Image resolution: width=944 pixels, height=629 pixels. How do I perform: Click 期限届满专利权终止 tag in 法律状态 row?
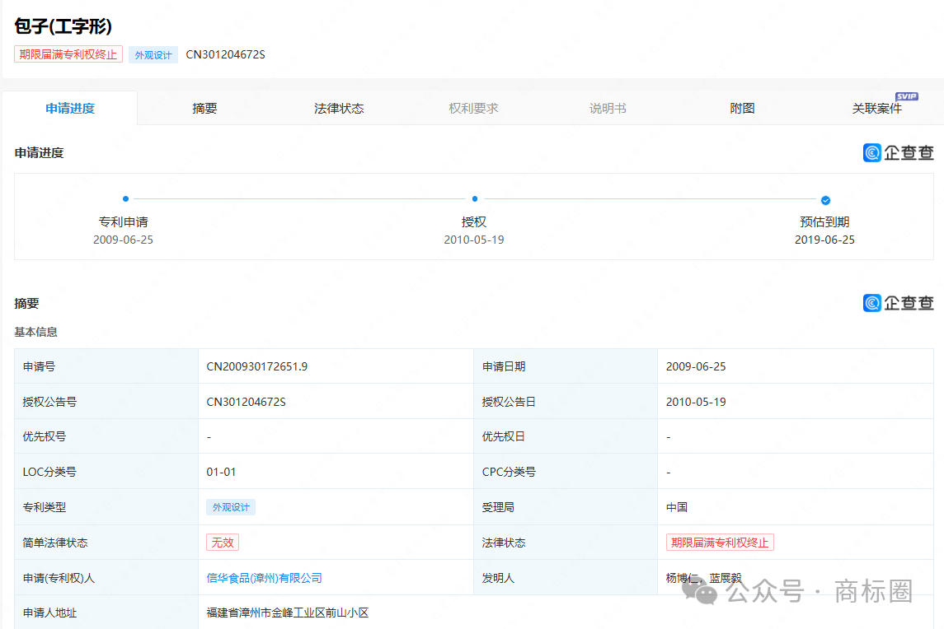(x=720, y=543)
